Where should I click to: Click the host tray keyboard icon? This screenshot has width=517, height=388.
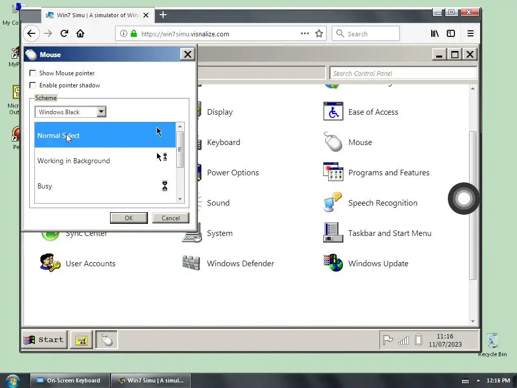pyautogui.click(x=465, y=381)
